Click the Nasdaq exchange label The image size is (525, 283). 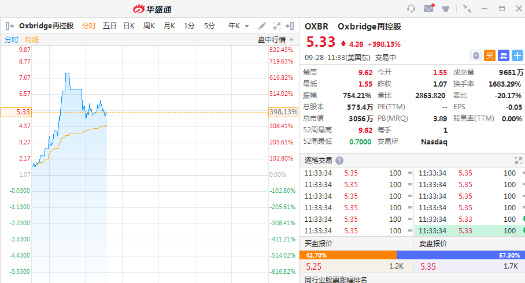(x=434, y=141)
